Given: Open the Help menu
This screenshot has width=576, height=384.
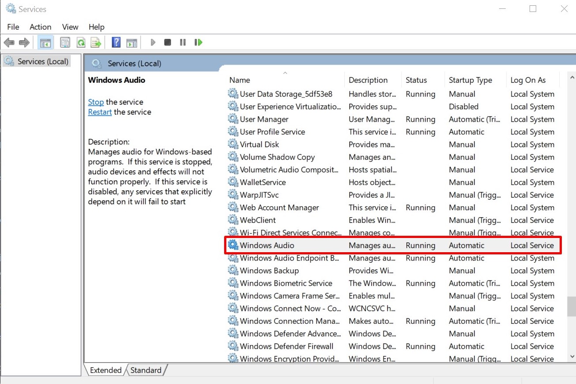Looking at the screenshot, I should (x=96, y=27).
